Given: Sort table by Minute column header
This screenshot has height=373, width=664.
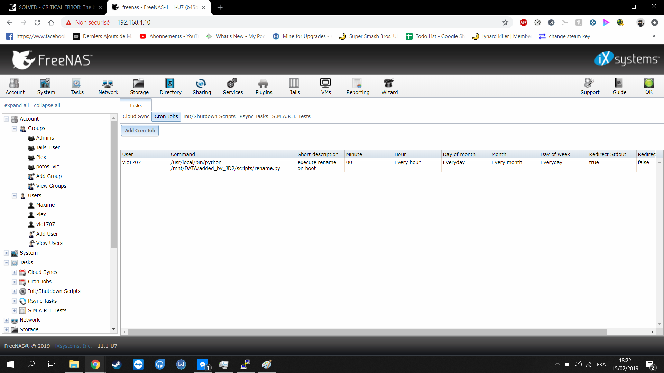Looking at the screenshot, I should pyautogui.click(x=369, y=154).
